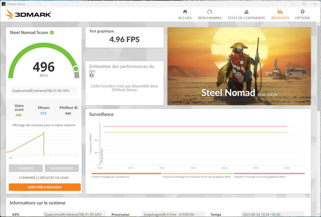Click the green validation checkmark icon

click(52, 32)
